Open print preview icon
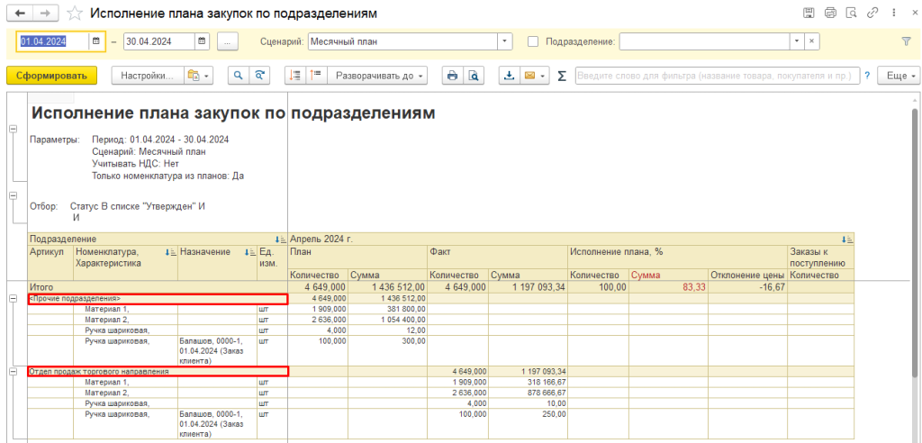The height and width of the screenshot is (443, 922). pos(474,77)
